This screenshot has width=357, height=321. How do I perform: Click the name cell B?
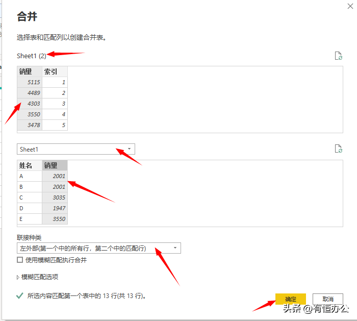coord(30,187)
